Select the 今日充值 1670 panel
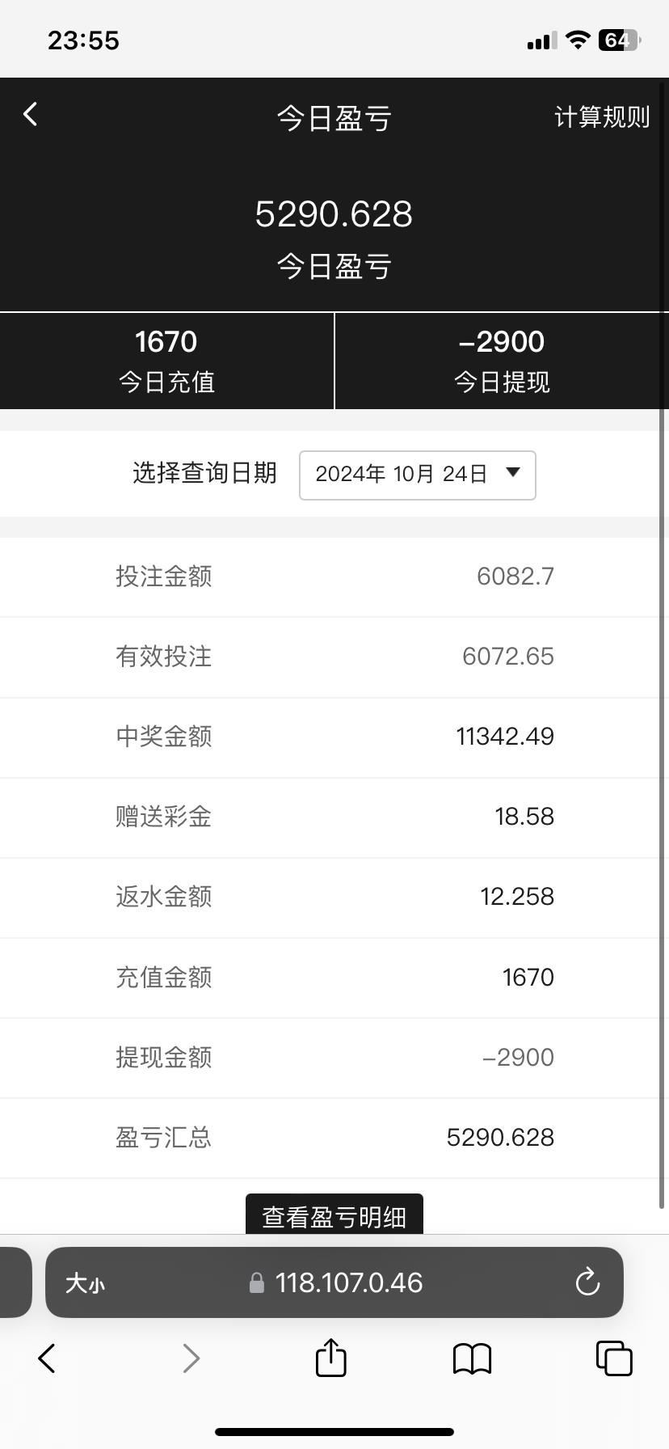The image size is (669, 1449). (166, 361)
